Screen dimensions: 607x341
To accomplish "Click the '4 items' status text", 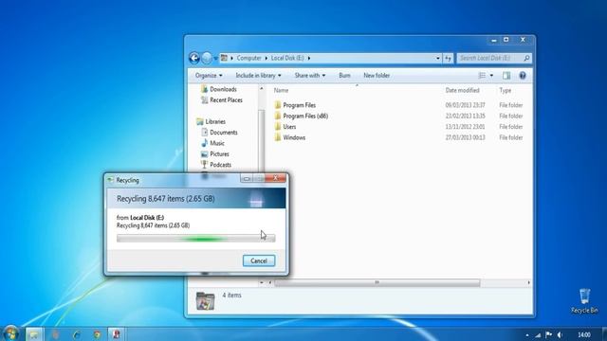I will coord(231,295).
